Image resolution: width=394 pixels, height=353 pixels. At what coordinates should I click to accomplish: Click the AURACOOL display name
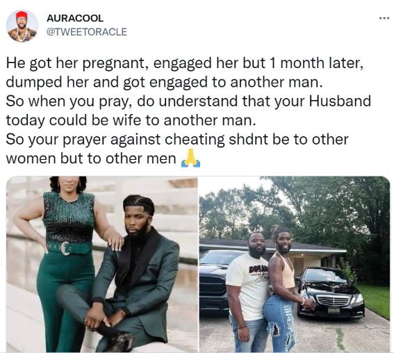click(x=75, y=18)
